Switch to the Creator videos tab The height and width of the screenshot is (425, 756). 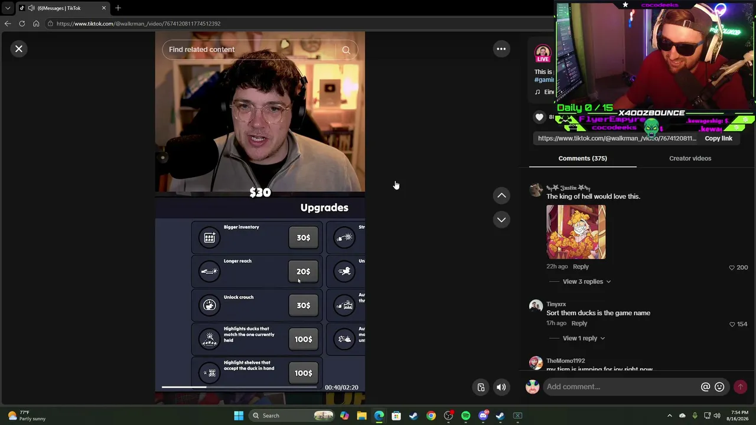(690, 158)
